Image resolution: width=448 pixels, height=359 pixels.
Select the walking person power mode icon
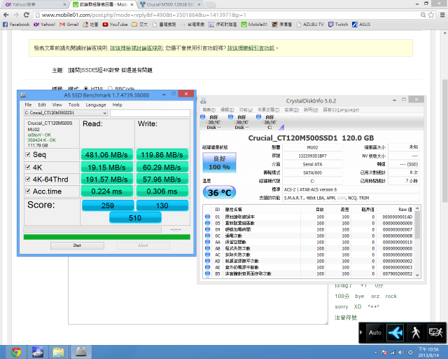point(415,332)
